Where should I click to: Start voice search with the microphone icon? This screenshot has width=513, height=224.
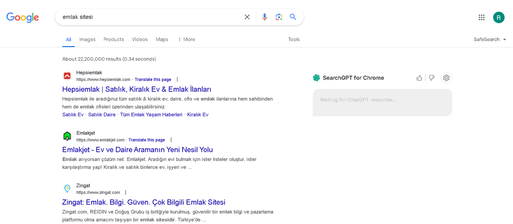pyautogui.click(x=265, y=17)
